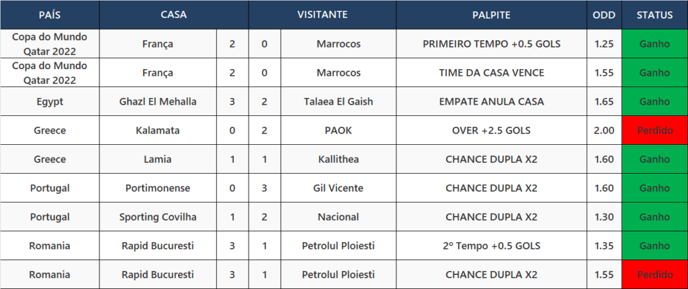688x289 pixels.
Task: Select the STATUS column header
Action: 654,15
